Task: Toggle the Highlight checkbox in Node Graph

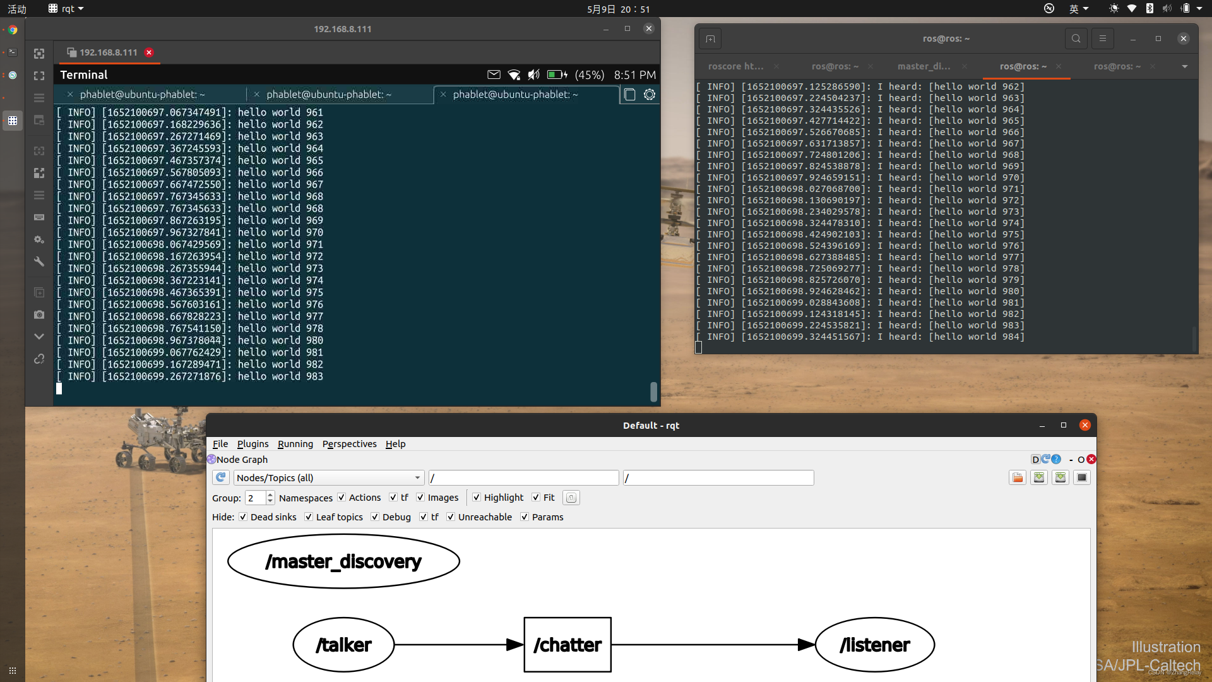Action: coord(476,497)
